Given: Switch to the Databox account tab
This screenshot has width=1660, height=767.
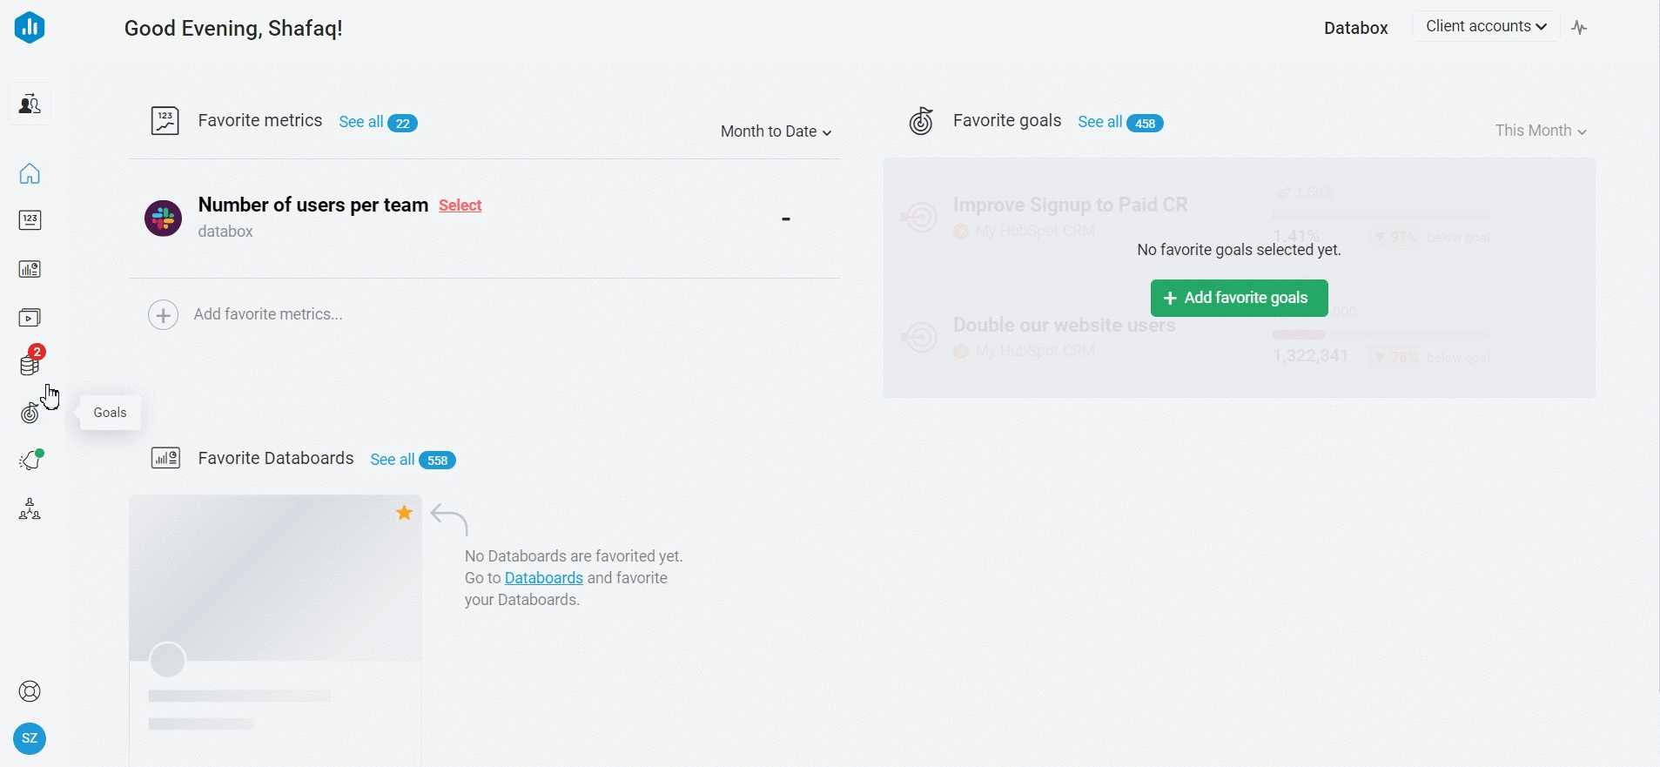Looking at the screenshot, I should pos(1355,27).
